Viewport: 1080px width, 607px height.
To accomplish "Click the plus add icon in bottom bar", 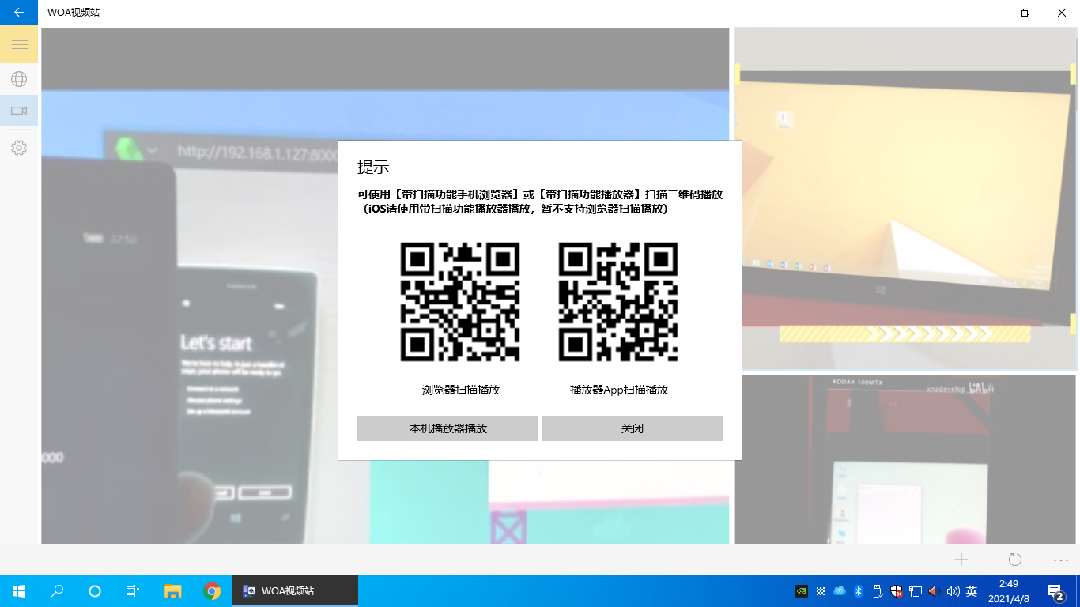I will click(961, 560).
